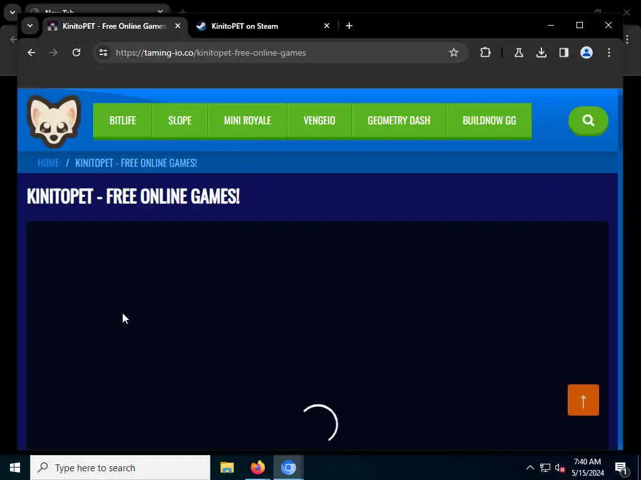Click the page scrollbar on the right
Viewport: 641px width, 480px height.
(620, 269)
